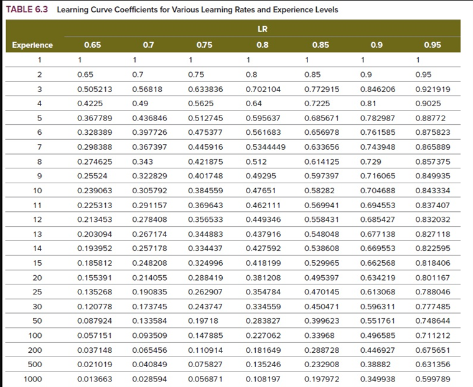Click cell value 0.748644
The height and width of the screenshot is (387, 473).
[x=433, y=321]
